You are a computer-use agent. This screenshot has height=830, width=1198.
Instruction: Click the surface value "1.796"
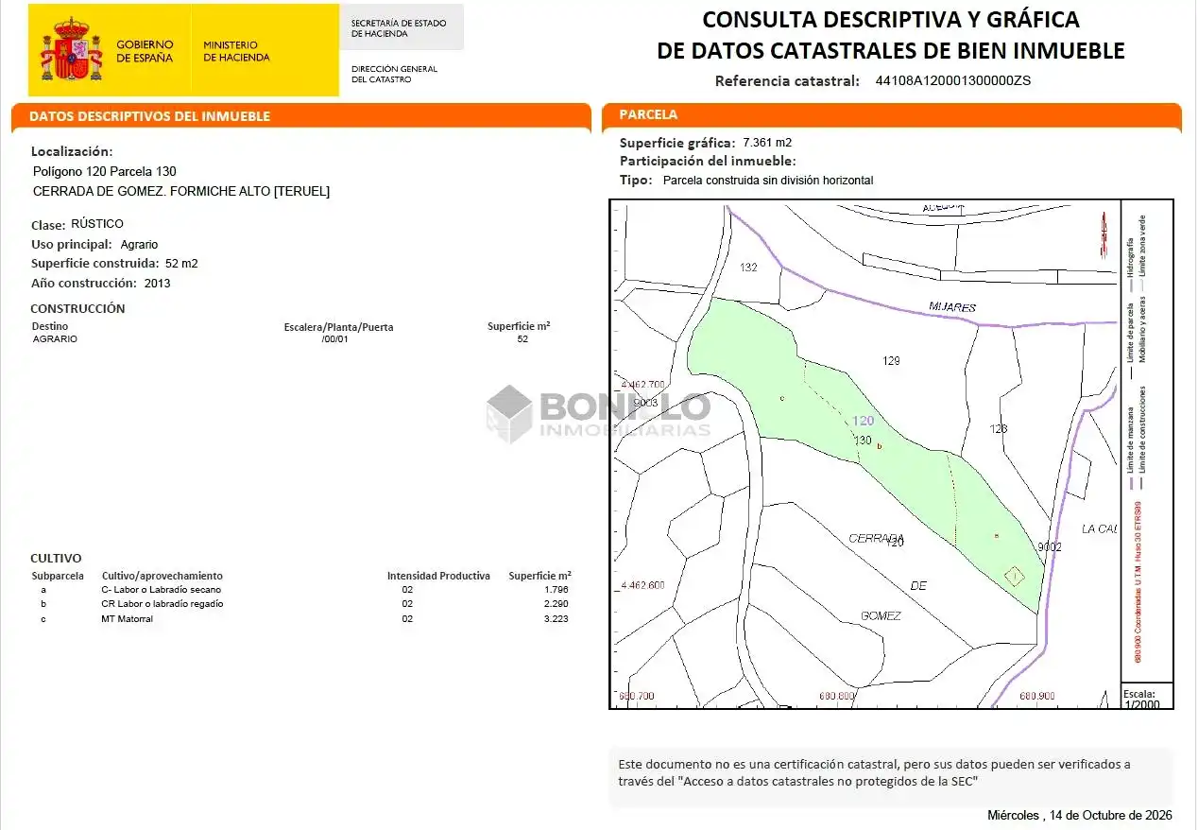coord(556,589)
